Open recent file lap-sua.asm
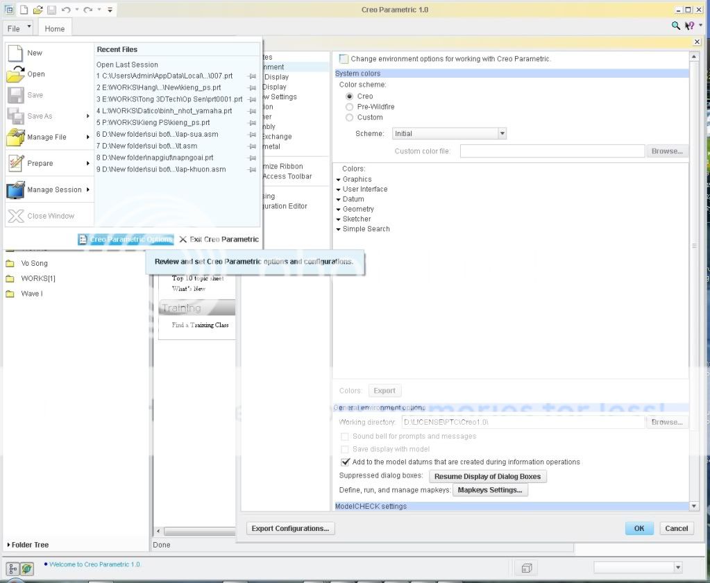The height and width of the screenshot is (583, 710). click(157, 135)
